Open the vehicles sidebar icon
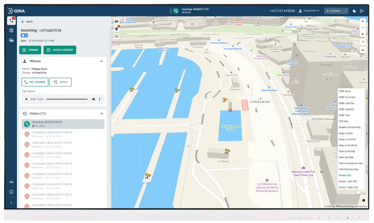 (x=12, y=40)
